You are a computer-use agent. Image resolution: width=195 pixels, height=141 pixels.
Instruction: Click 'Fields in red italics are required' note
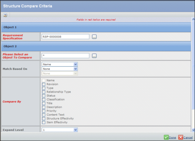pos(96,20)
